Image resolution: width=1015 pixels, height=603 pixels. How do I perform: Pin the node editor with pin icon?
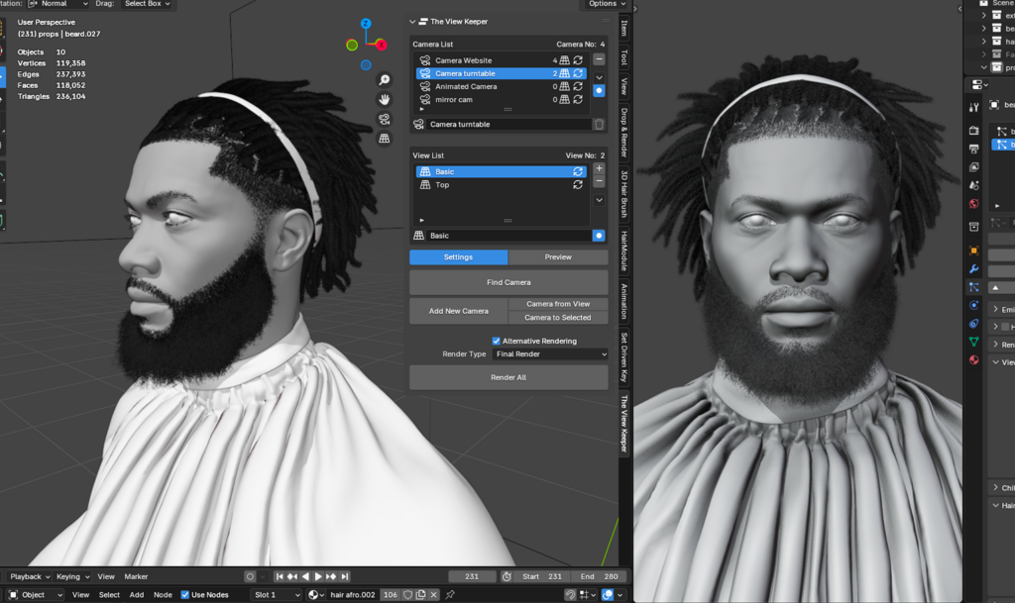(450, 595)
